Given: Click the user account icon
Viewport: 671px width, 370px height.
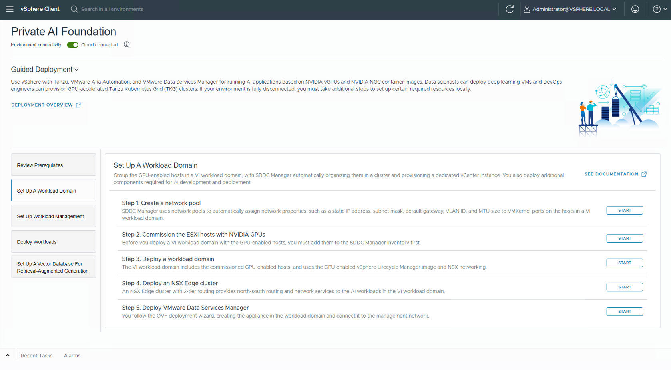Looking at the screenshot, I should [x=527, y=9].
